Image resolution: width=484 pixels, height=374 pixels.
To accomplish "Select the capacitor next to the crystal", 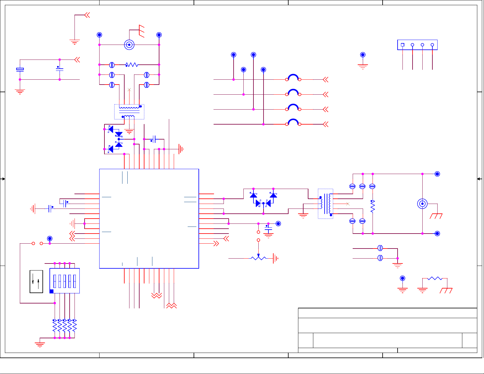I will point(60,69).
